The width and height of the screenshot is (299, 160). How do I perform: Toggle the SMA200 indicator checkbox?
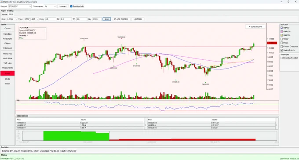point(282,35)
